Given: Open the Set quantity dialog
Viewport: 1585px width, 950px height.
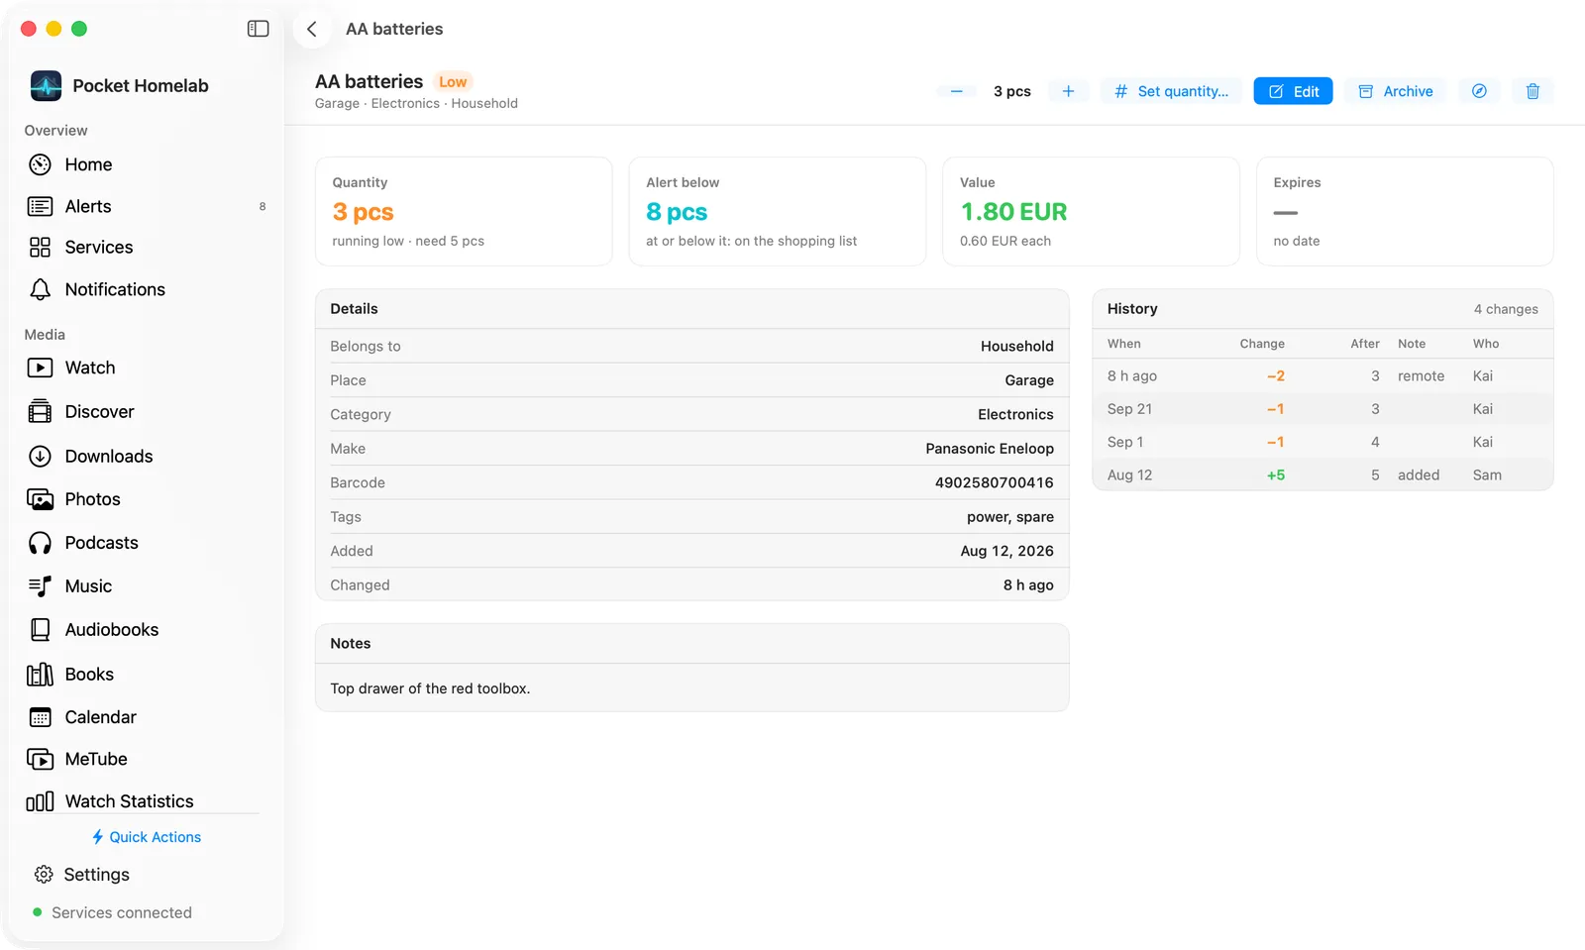Looking at the screenshot, I should click(x=1171, y=91).
